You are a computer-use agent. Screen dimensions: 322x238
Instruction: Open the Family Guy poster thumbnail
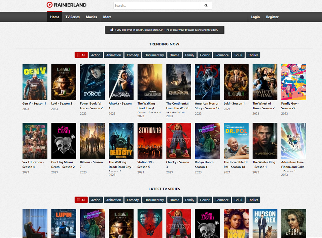(x=294, y=82)
